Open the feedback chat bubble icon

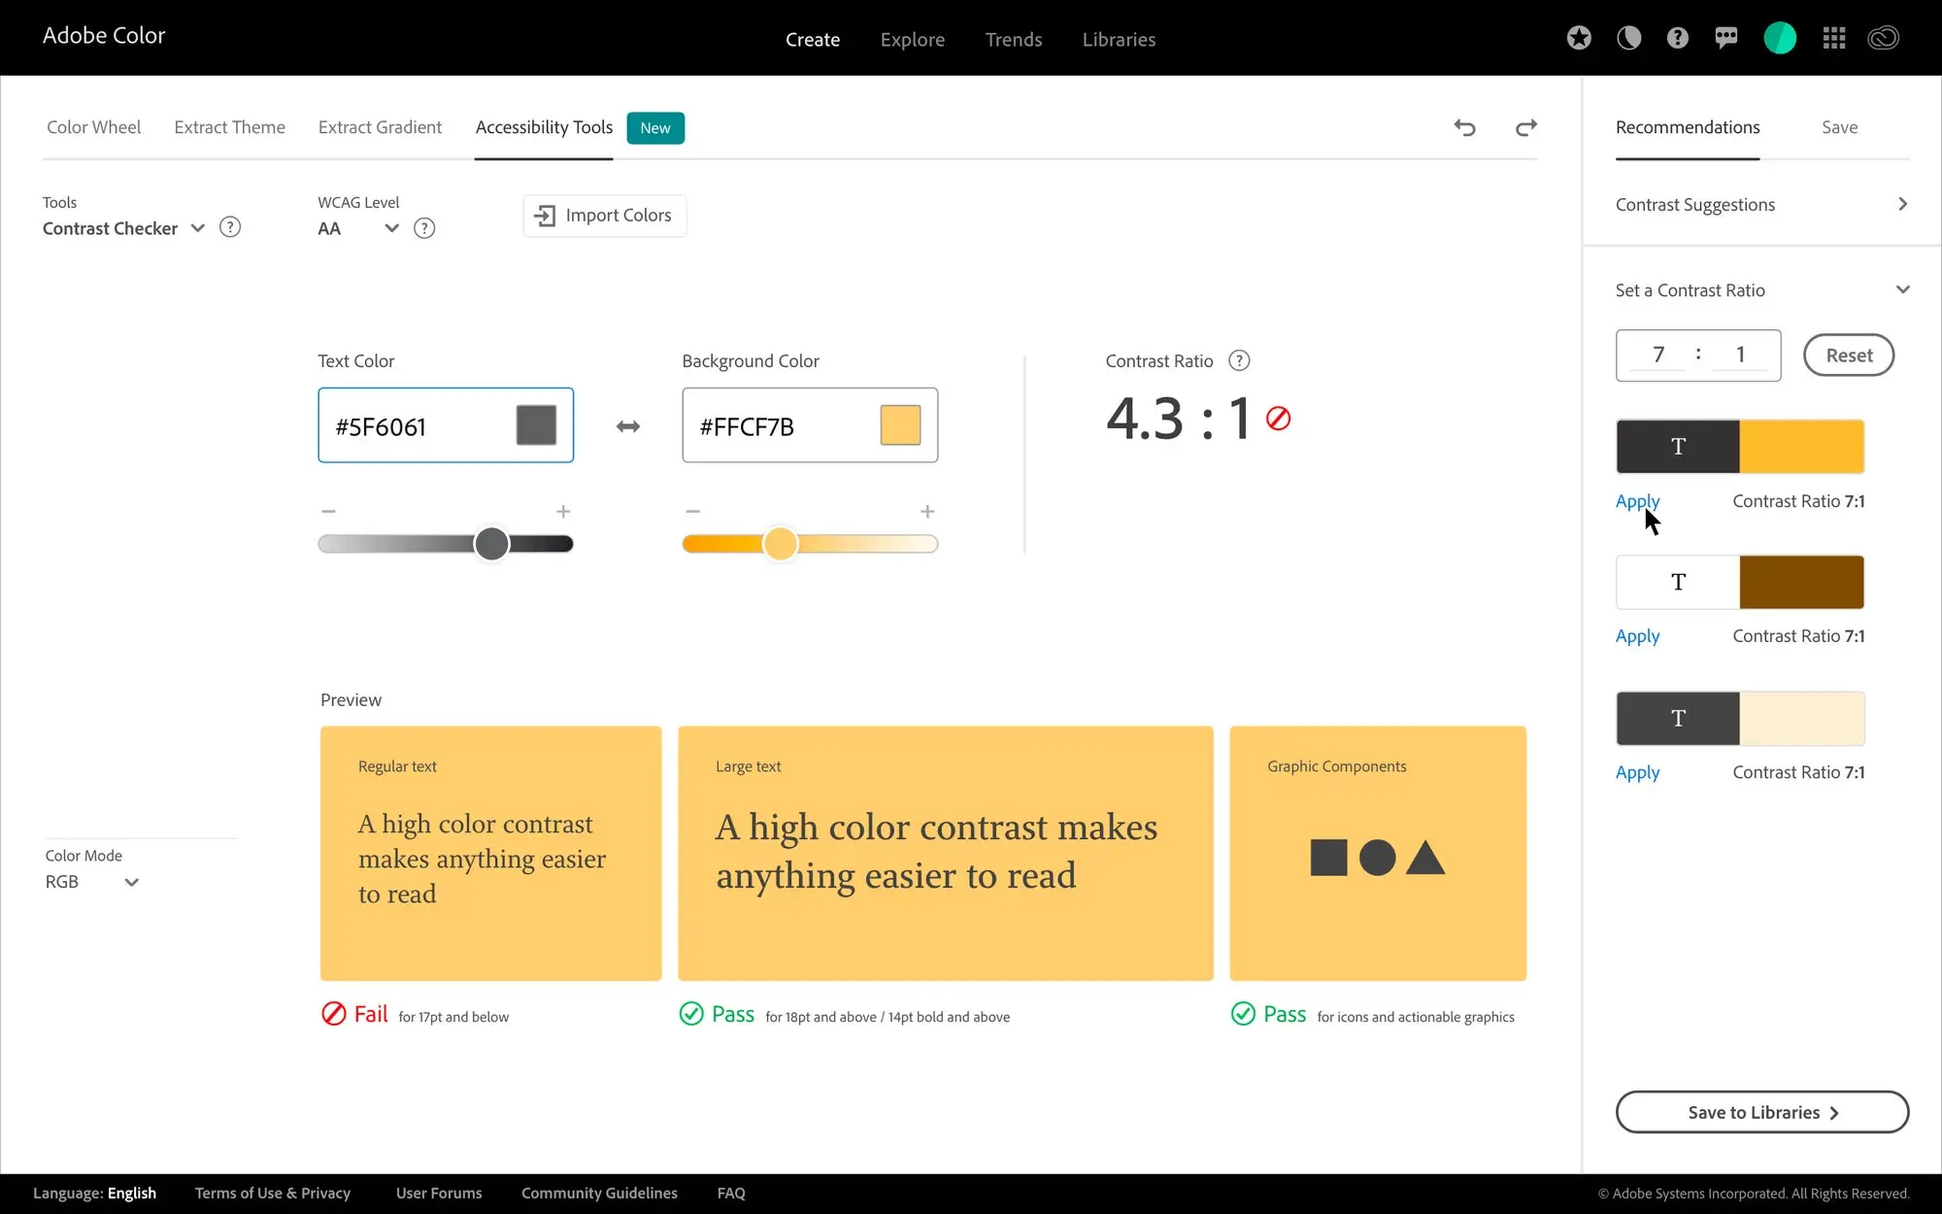click(x=1726, y=37)
